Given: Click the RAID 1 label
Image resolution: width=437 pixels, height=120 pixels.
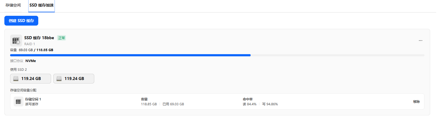Looking at the screenshot, I should [30, 44].
